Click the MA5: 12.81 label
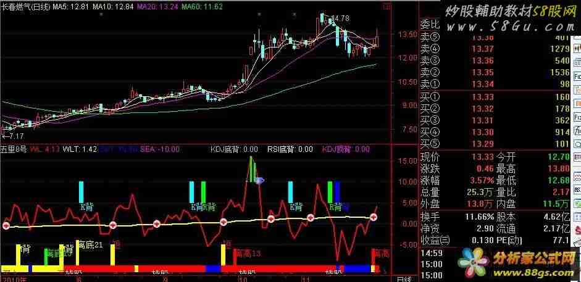This screenshot has height=282, width=581. point(70,6)
